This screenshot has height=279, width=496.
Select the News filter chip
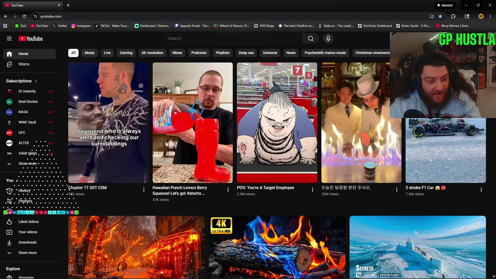click(x=291, y=53)
